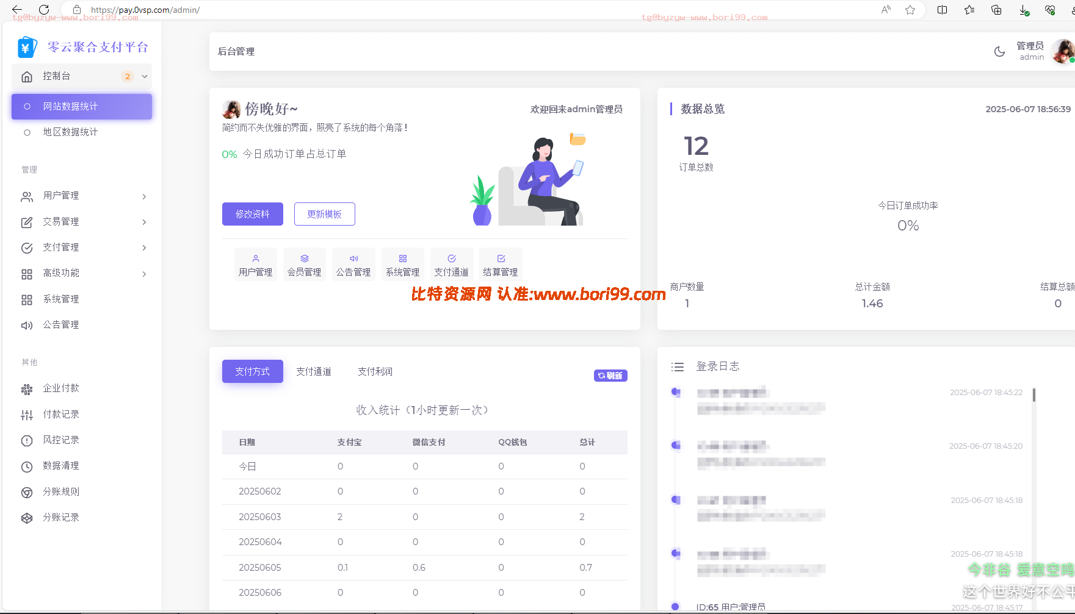Open site info lock icon
This screenshot has width=1075, height=614.
77,10
